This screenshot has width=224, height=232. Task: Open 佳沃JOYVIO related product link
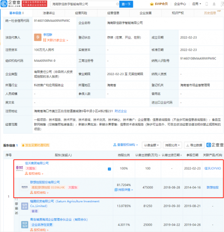[x=212, y=168]
